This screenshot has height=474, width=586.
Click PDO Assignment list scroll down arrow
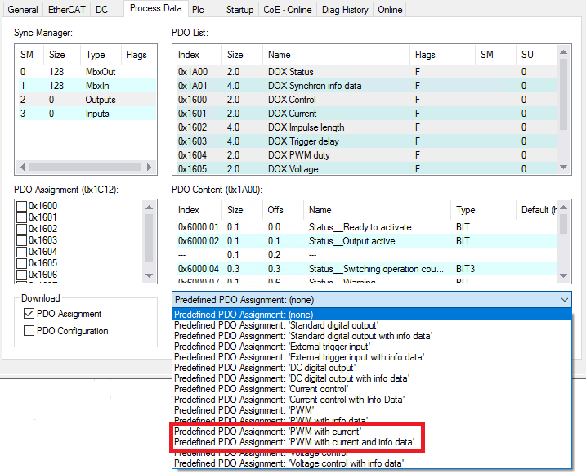[149, 276]
